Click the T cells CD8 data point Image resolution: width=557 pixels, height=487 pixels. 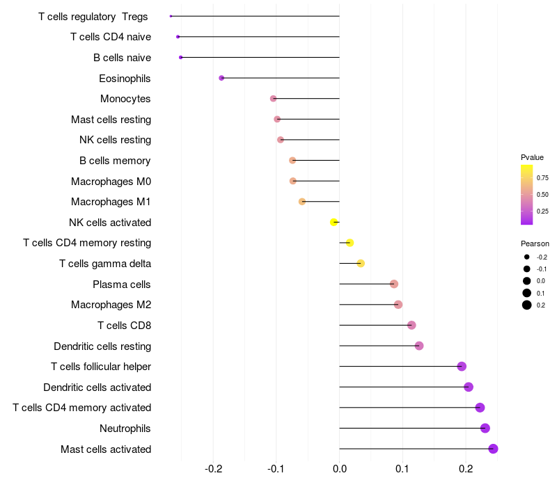coord(411,325)
